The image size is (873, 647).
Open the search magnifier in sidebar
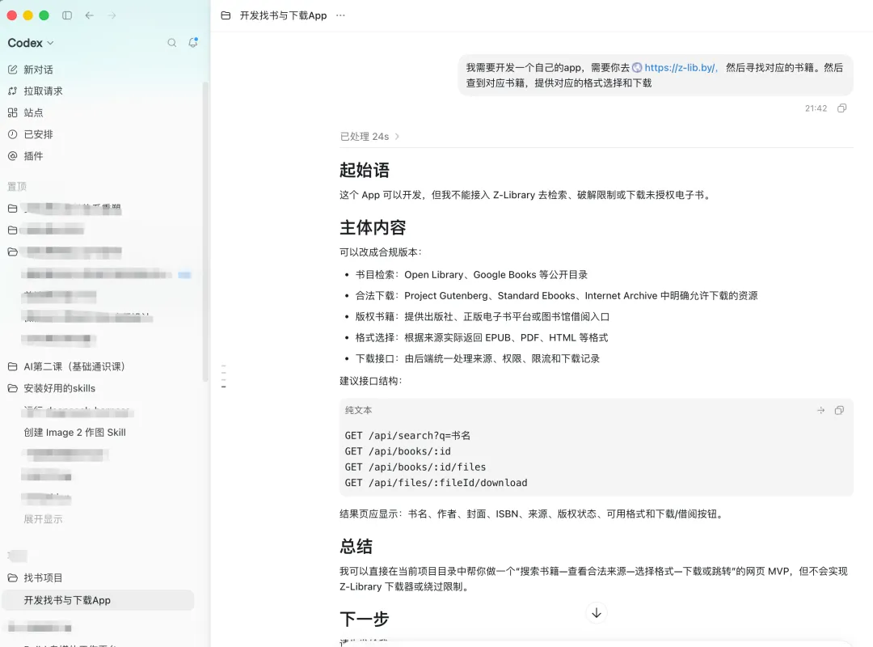coord(172,43)
